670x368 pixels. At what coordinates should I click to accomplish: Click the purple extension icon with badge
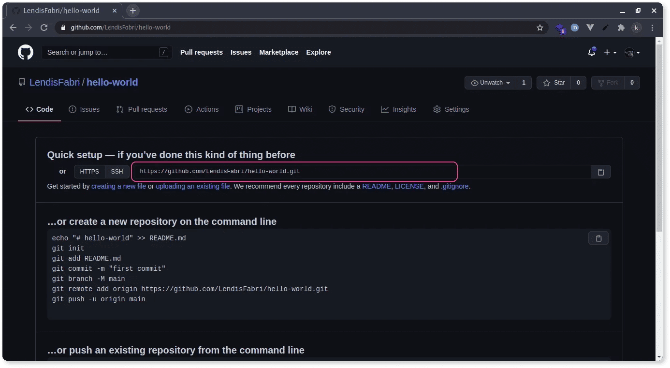(560, 29)
